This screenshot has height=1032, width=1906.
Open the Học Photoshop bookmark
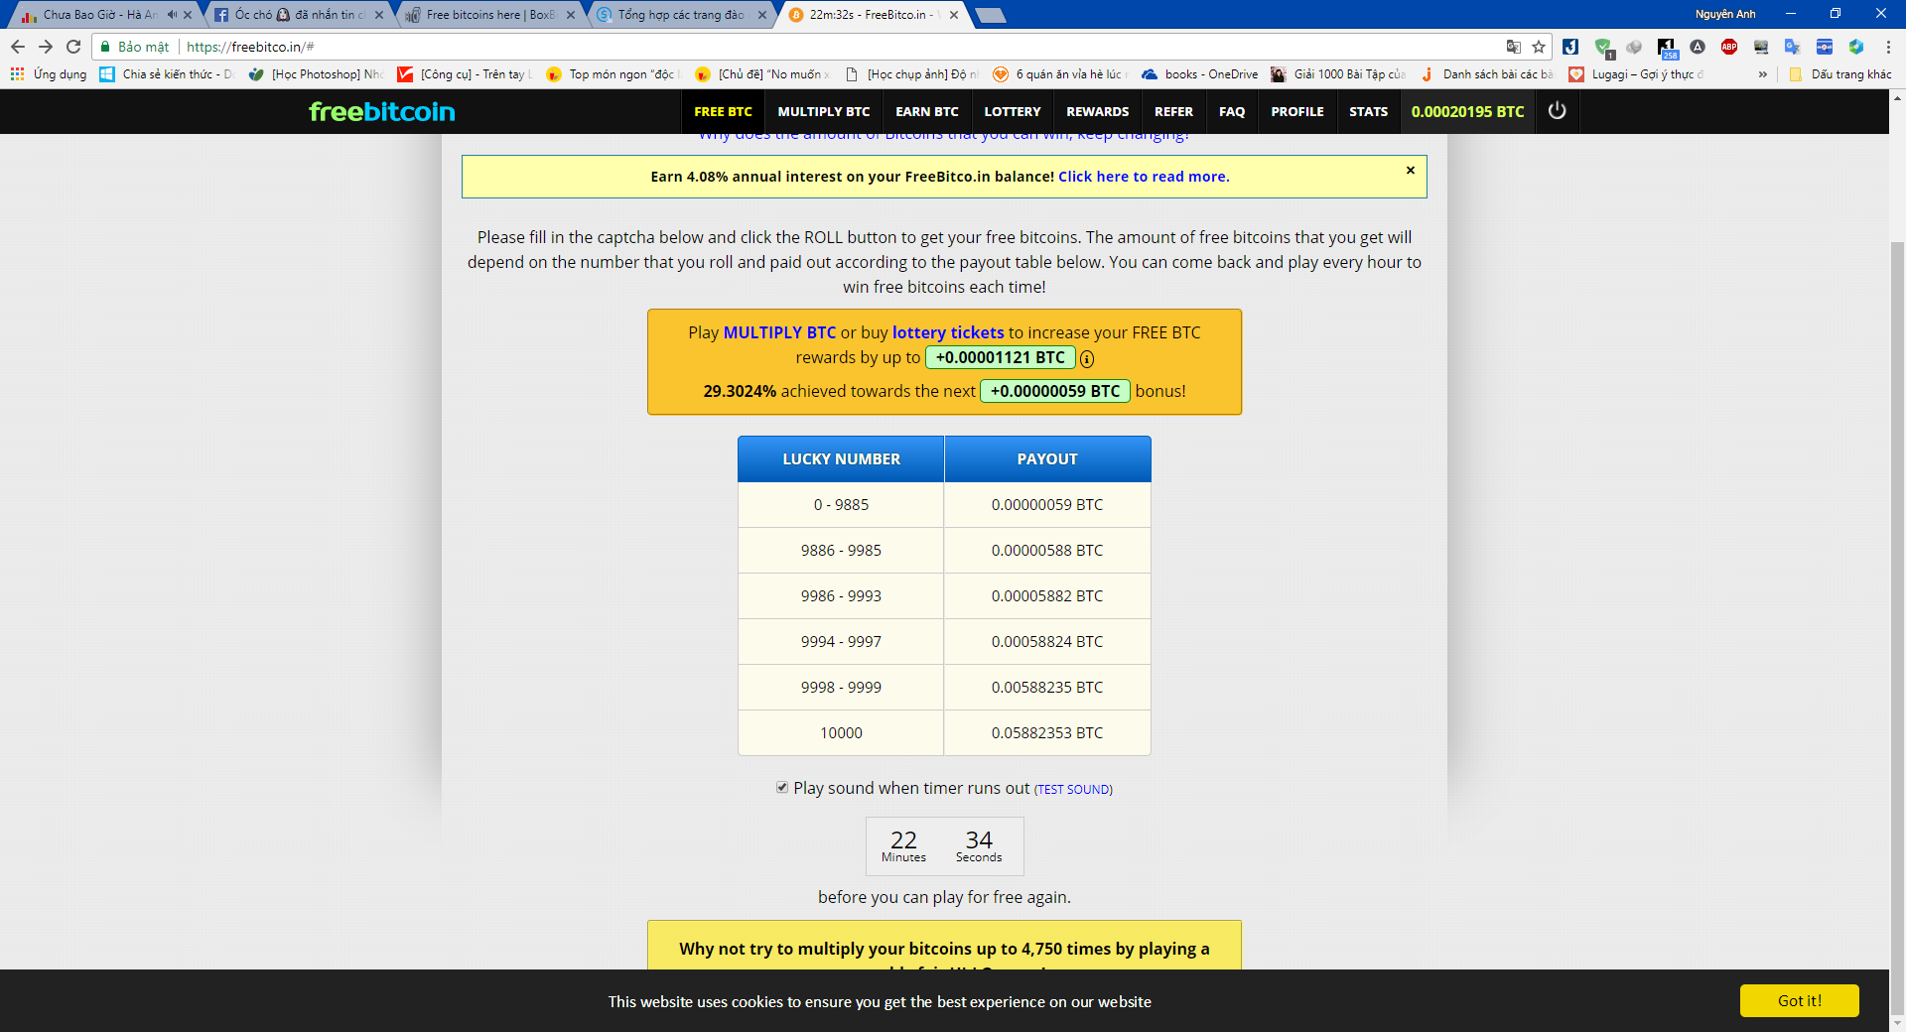click(x=316, y=74)
